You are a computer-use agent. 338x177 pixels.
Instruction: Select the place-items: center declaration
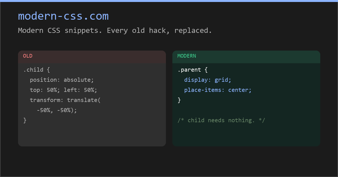click(217, 90)
